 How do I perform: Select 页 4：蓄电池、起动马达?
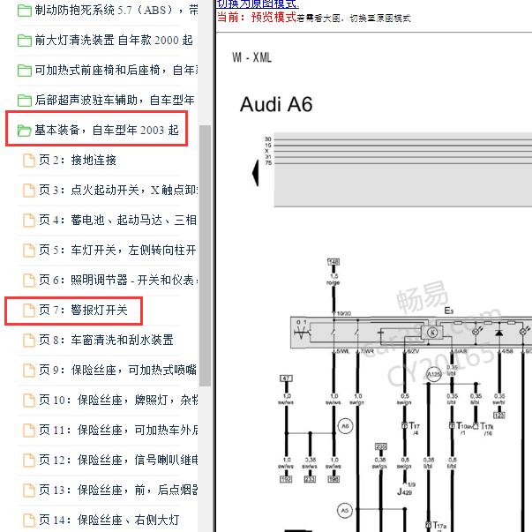coord(110,220)
